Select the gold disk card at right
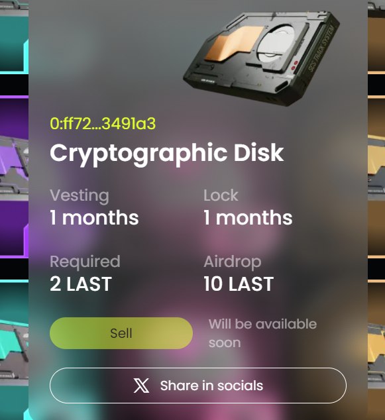This screenshot has width=385, height=420. 376,177
